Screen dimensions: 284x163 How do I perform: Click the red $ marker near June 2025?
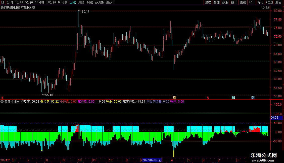208,98
